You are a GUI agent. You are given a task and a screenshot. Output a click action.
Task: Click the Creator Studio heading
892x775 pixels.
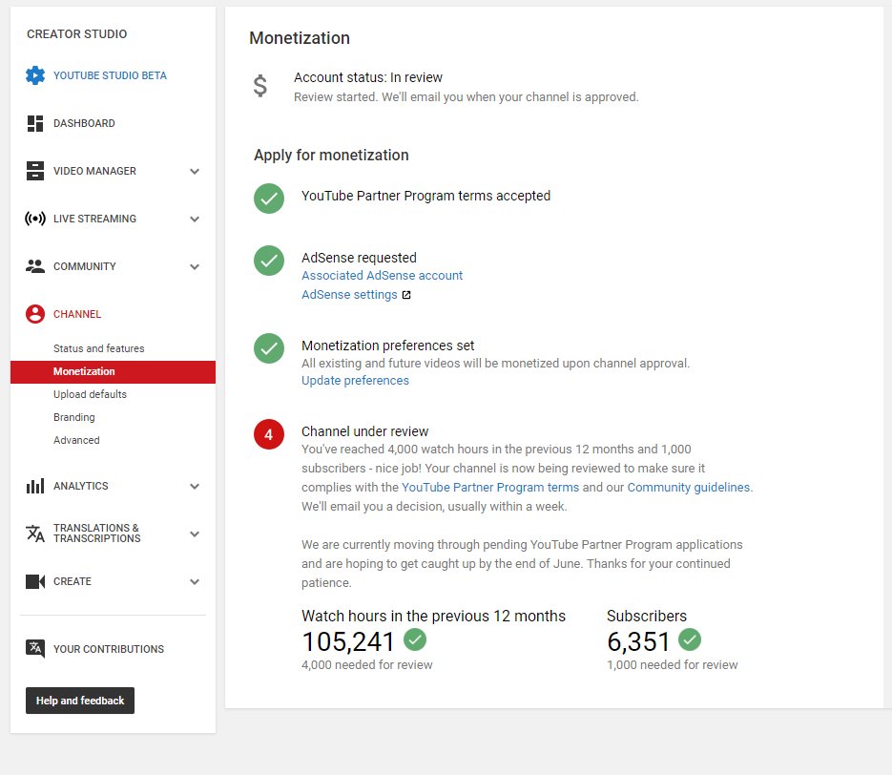pos(77,34)
